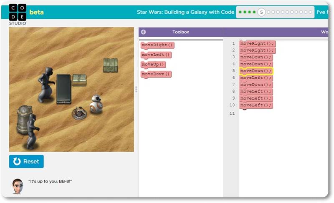Screen dimensions: 334x203
Task: Pick moveLeft() block from the Toolbox
Action: (156, 55)
